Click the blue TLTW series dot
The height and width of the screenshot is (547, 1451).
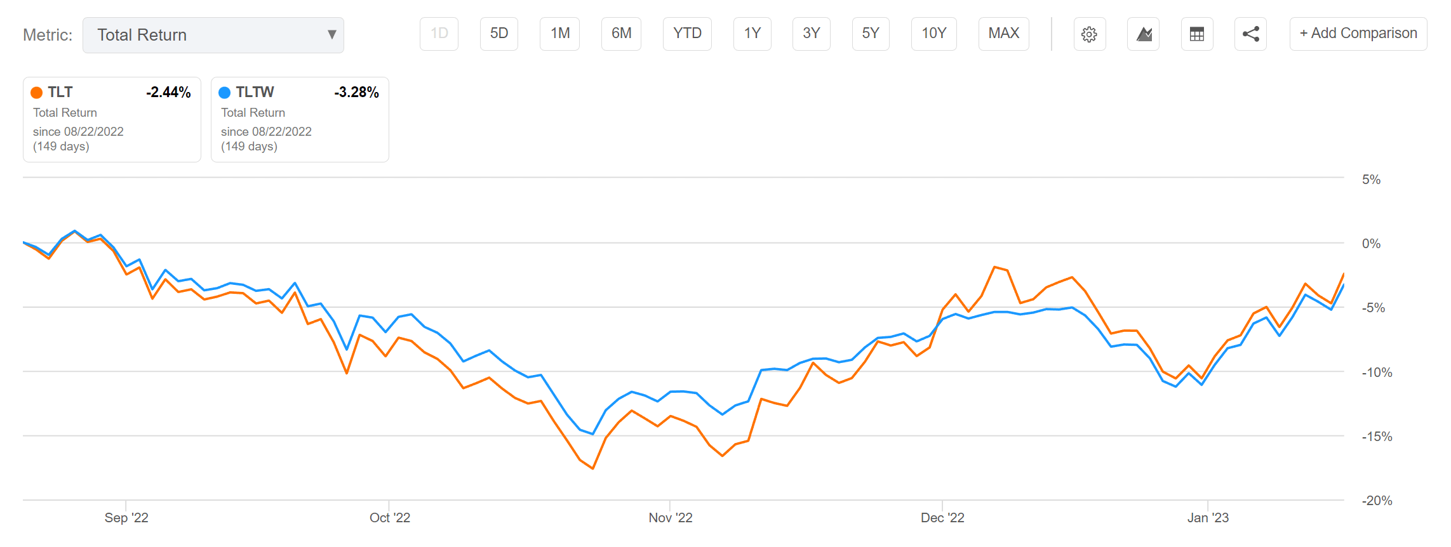225,93
